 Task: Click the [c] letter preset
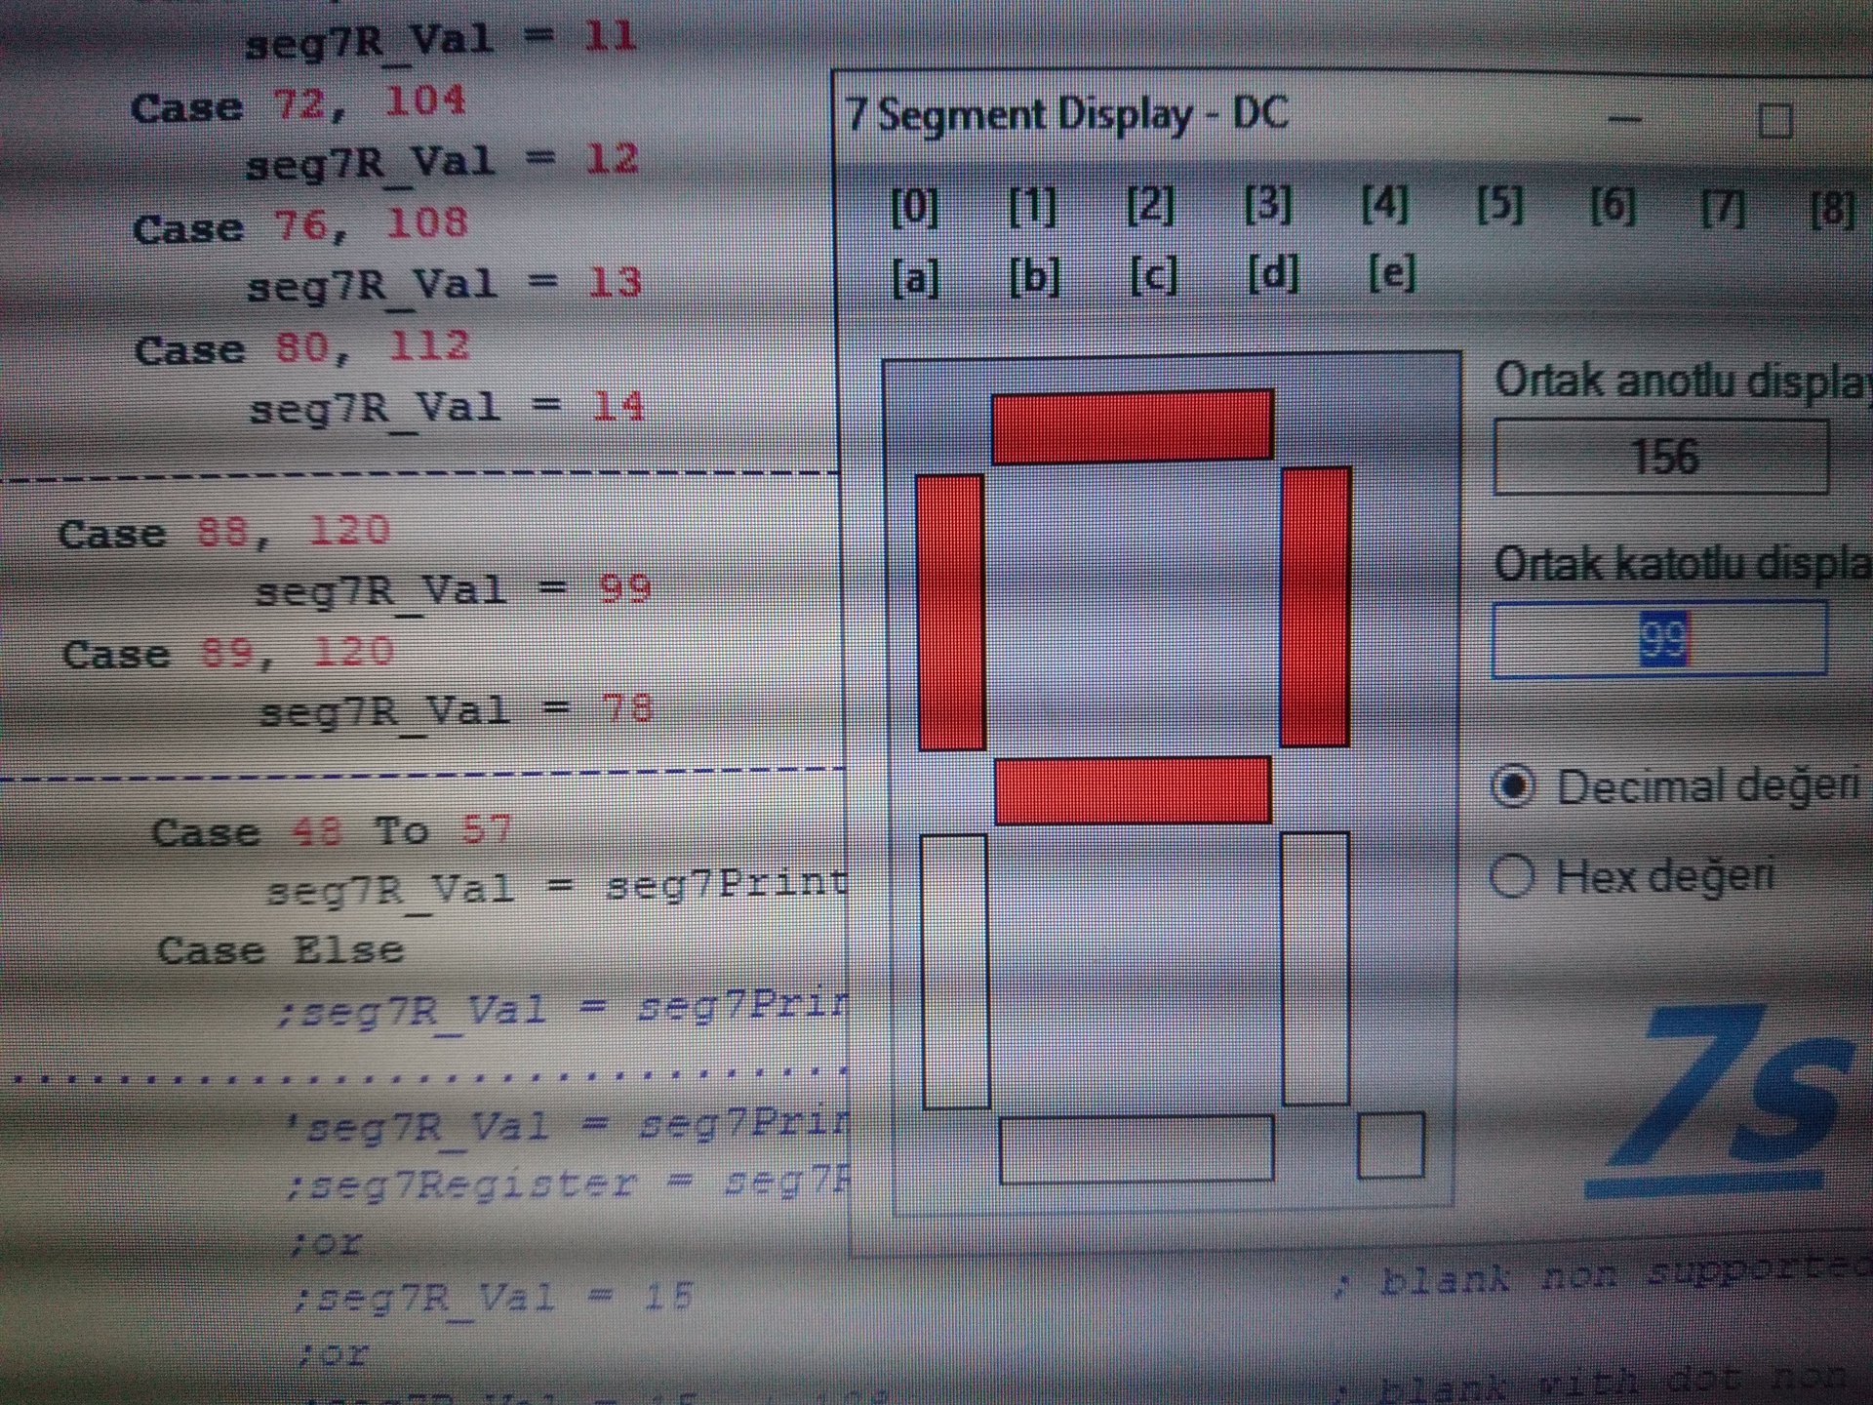point(1153,276)
